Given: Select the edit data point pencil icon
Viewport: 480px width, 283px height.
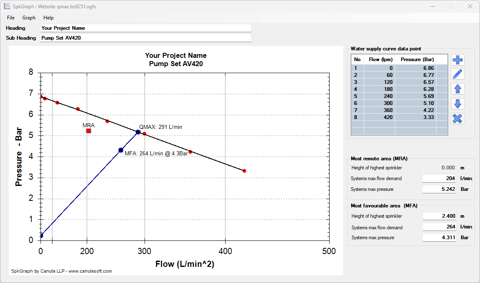Looking at the screenshot, I should point(457,74).
